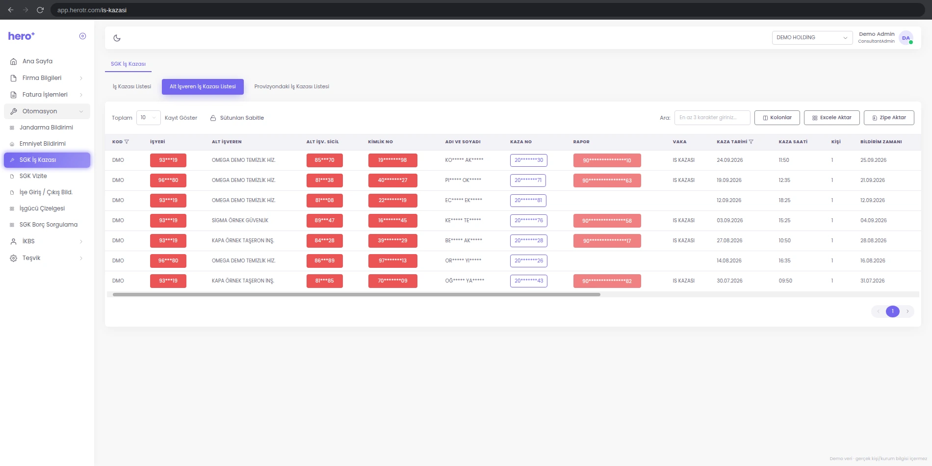Expand the Firma Bilgileri menu
Viewport: 932px width, 466px height.
47,78
